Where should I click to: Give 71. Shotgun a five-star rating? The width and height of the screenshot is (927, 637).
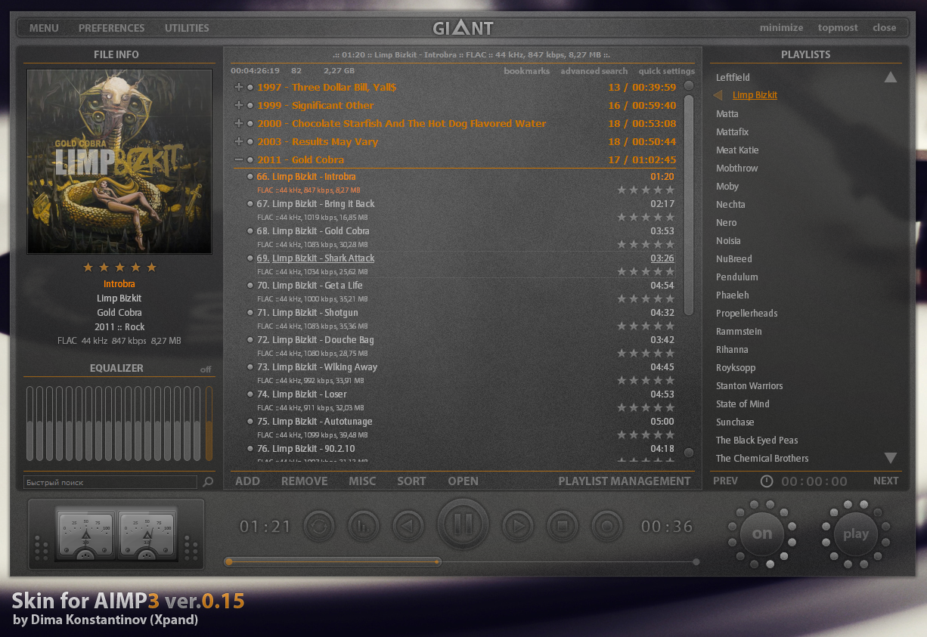coord(669,326)
